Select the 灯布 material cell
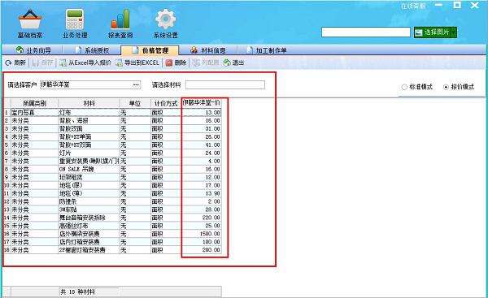The width and height of the screenshot is (488, 298). (x=89, y=113)
